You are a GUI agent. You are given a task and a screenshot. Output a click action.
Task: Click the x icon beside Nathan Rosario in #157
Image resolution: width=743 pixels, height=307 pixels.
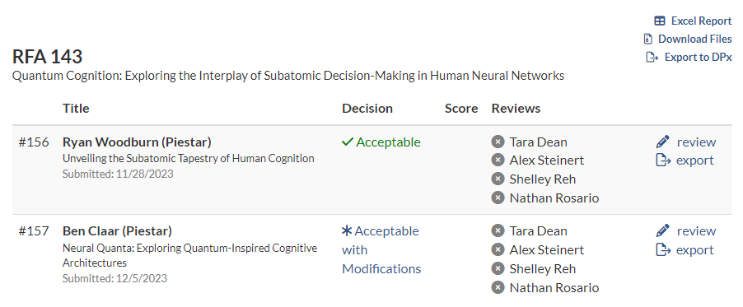click(x=498, y=287)
